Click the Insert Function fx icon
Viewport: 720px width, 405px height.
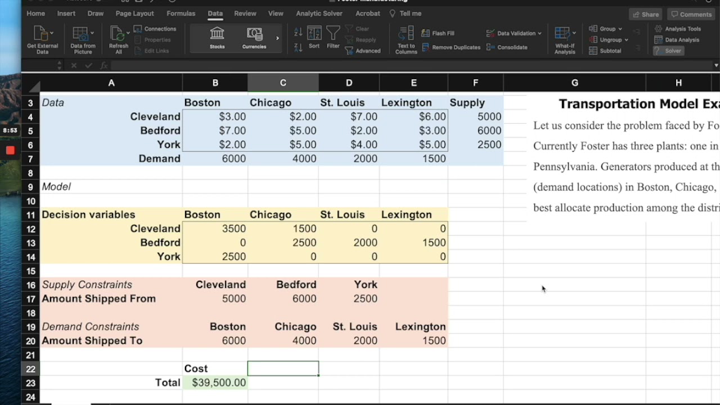coord(104,65)
